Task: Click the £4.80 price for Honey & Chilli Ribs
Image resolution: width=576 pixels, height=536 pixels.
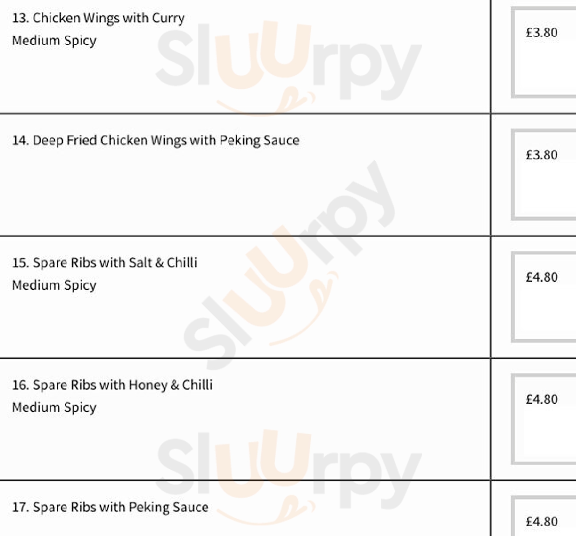Action: [542, 400]
